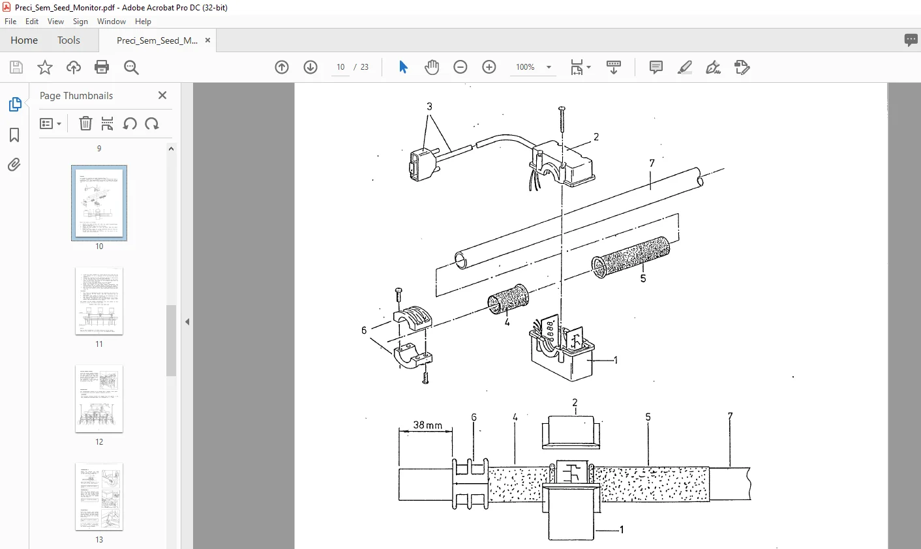Rotate the page counterclockwise
Image resolution: width=921 pixels, height=549 pixels.
(x=130, y=123)
